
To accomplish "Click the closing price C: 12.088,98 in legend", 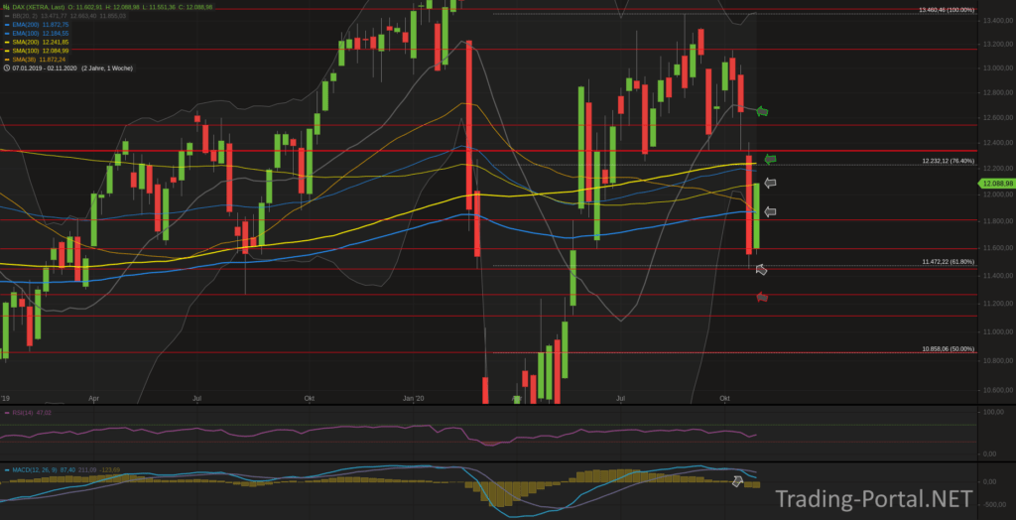I will pos(195,7).
